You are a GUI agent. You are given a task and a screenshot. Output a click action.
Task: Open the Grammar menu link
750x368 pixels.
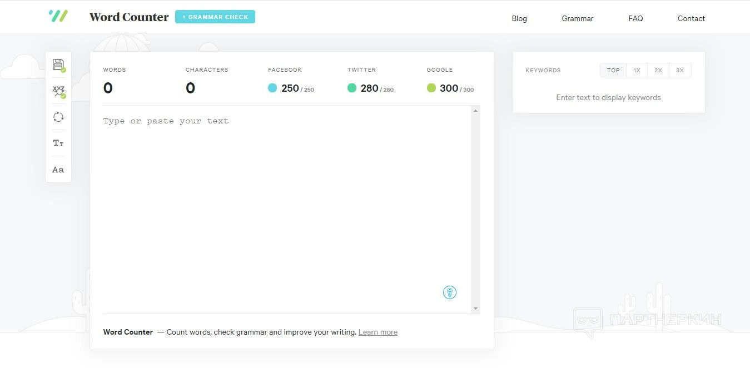coord(578,18)
